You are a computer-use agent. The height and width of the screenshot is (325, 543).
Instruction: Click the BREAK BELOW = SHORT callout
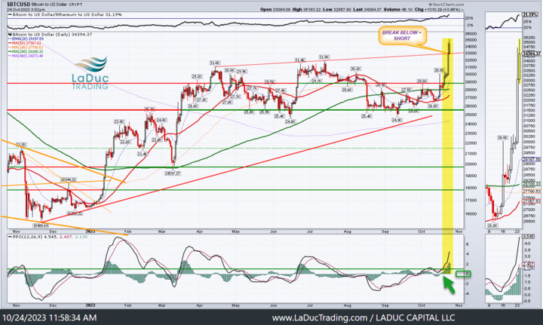[402, 35]
